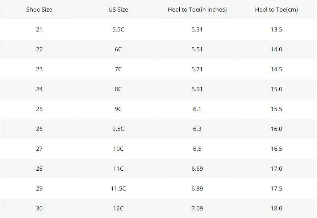The image size is (317, 218).
Task: Select the 9.5C US size cell
Action: coord(118,129)
